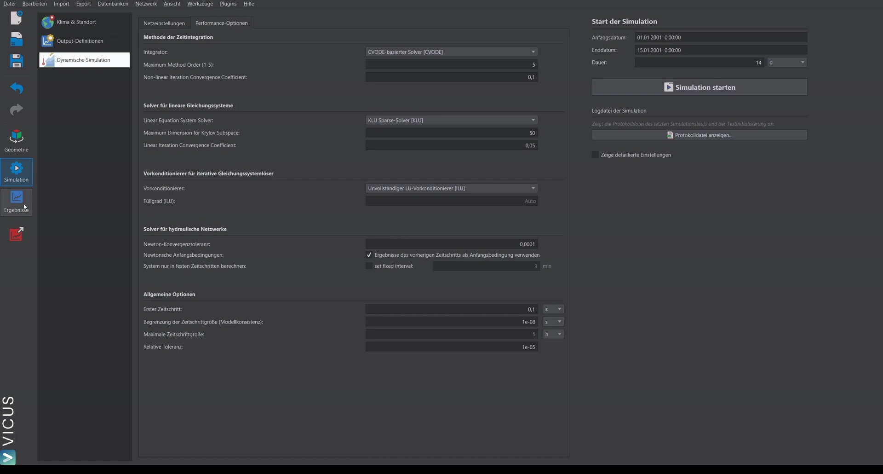The width and height of the screenshot is (883, 474).
Task: Click Simulation starten button
Action: [699, 87]
